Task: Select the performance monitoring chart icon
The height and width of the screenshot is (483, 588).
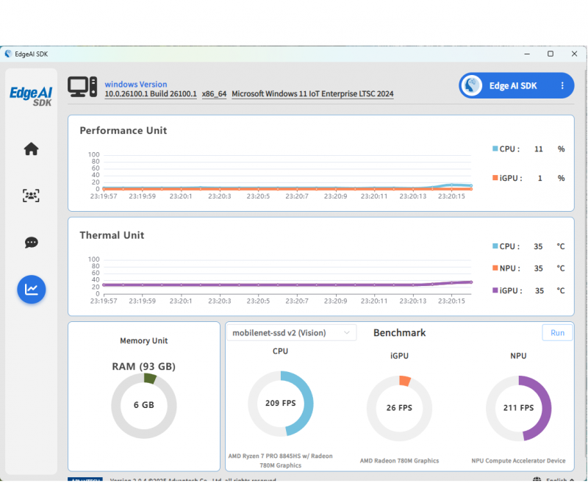Action: click(31, 289)
